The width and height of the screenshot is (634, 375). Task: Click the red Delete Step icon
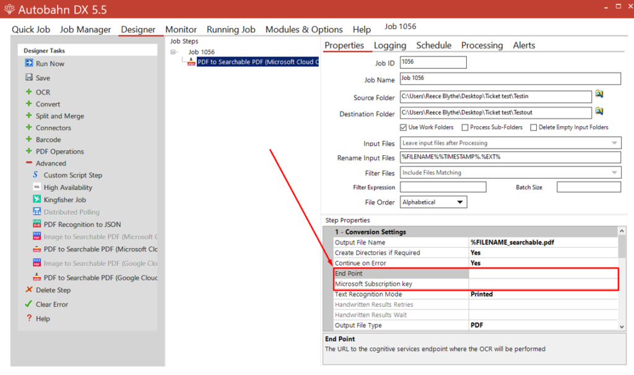click(29, 290)
